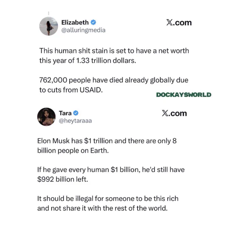Click the '$992 billion left' line
The height and width of the screenshot is (231, 229).
(63, 179)
